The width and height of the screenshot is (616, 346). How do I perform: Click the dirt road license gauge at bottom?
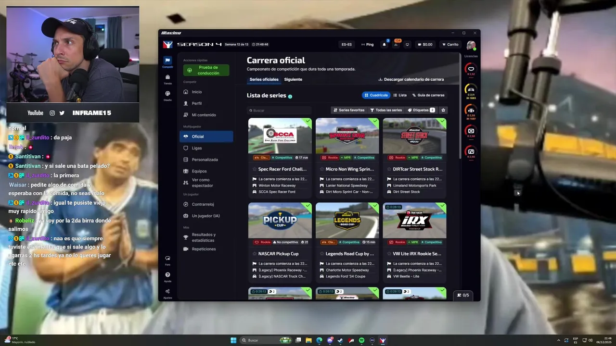pyautogui.click(x=471, y=152)
